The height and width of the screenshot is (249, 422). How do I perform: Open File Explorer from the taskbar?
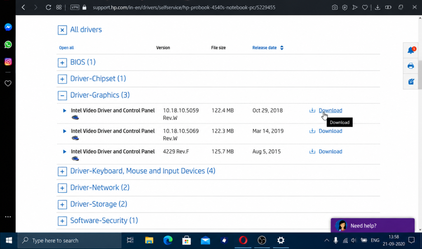149,240
